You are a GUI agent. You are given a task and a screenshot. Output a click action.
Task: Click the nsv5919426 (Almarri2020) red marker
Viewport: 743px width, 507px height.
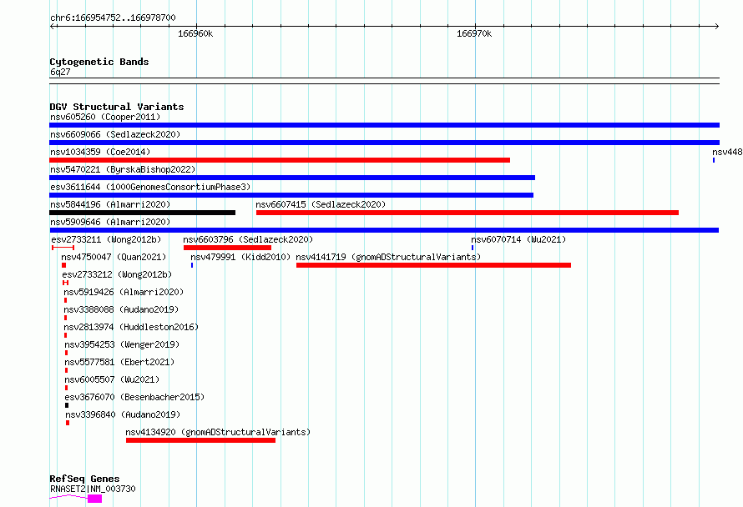(x=65, y=300)
